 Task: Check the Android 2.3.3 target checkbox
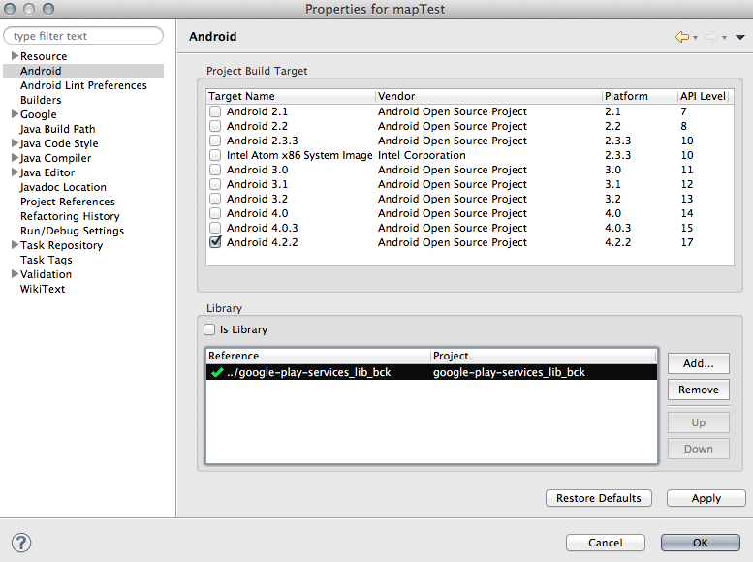pyautogui.click(x=215, y=140)
